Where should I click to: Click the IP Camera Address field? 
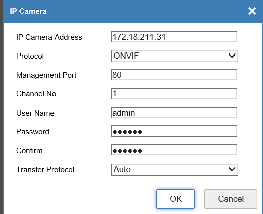(174, 37)
